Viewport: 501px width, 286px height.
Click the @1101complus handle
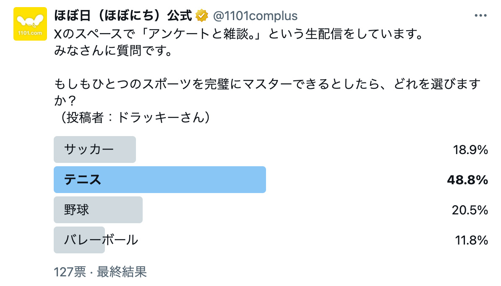click(x=255, y=16)
